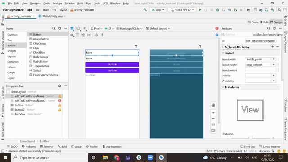Open the Terminal tool window
The height and width of the screenshot is (162, 288).
(x=47, y=147)
